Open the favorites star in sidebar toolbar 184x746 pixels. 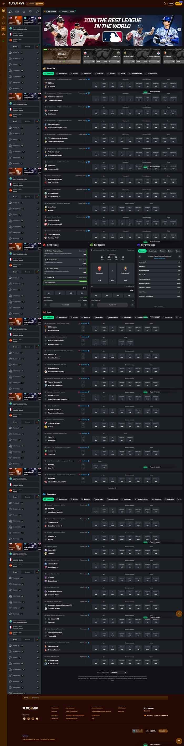click(x=24, y=12)
